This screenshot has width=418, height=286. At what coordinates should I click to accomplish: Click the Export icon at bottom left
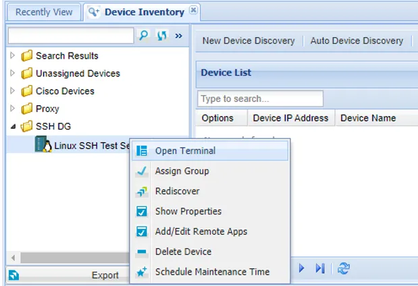click(14, 275)
